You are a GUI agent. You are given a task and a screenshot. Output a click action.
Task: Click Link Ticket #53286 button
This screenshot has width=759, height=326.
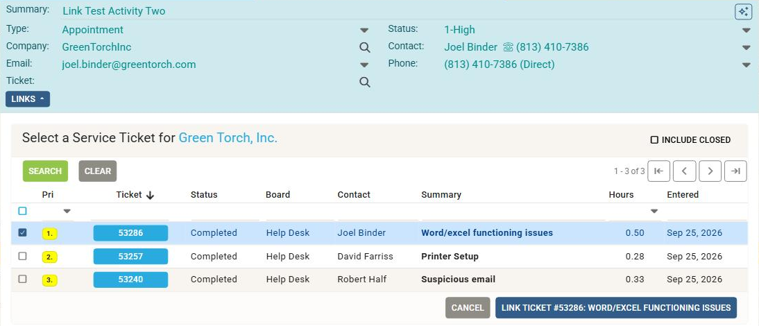coord(616,308)
